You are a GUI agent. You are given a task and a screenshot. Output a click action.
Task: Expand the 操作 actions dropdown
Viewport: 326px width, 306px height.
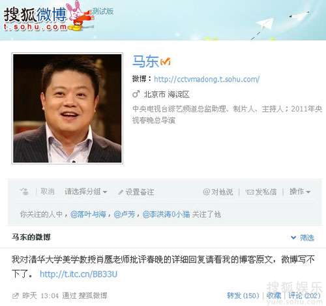pos(300,192)
